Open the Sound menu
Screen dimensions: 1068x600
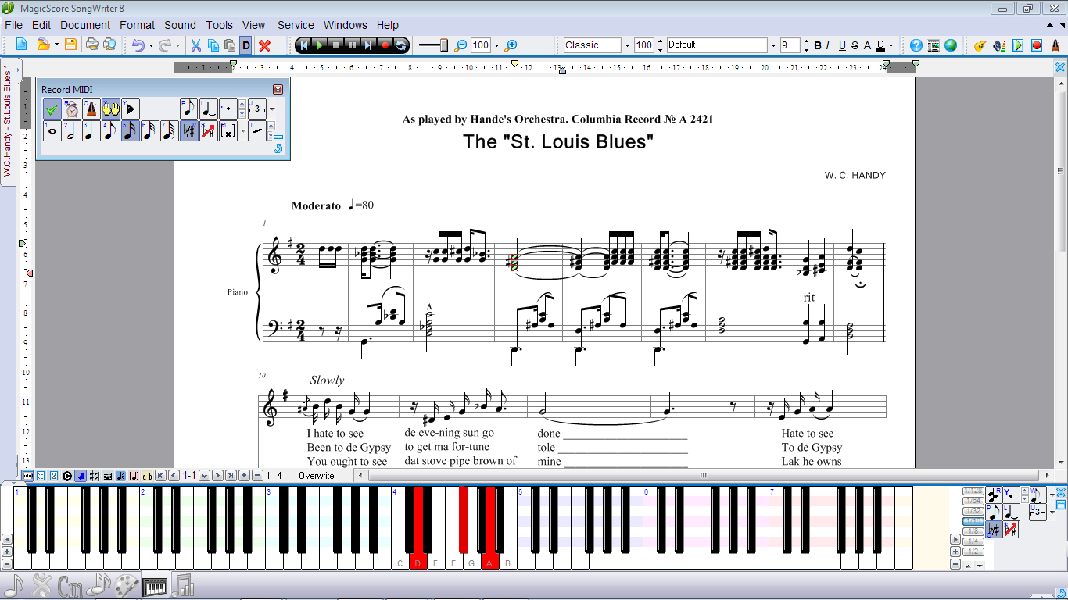[x=180, y=25]
